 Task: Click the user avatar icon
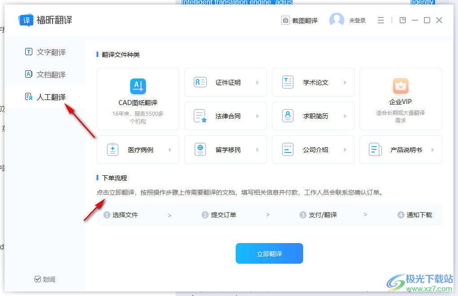coord(336,20)
